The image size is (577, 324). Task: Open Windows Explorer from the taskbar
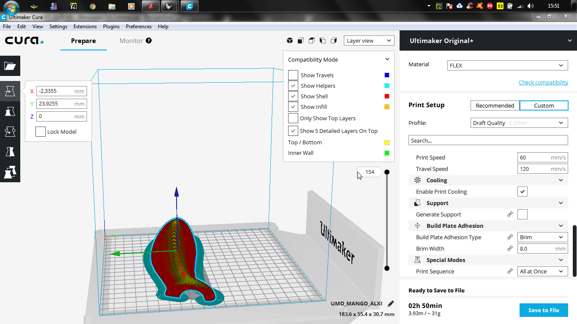[112, 6]
